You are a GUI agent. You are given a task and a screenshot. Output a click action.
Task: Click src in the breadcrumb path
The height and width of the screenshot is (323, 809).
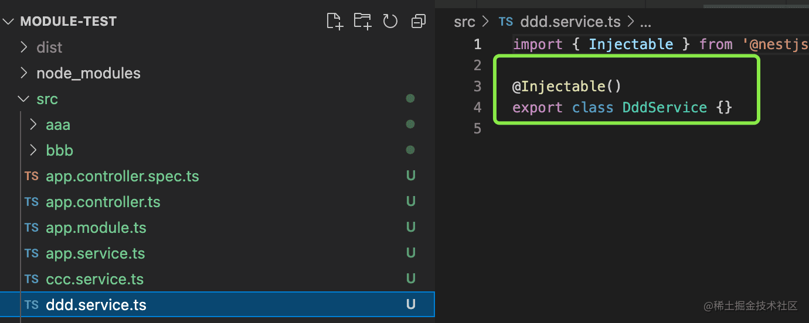coord(464,22)
